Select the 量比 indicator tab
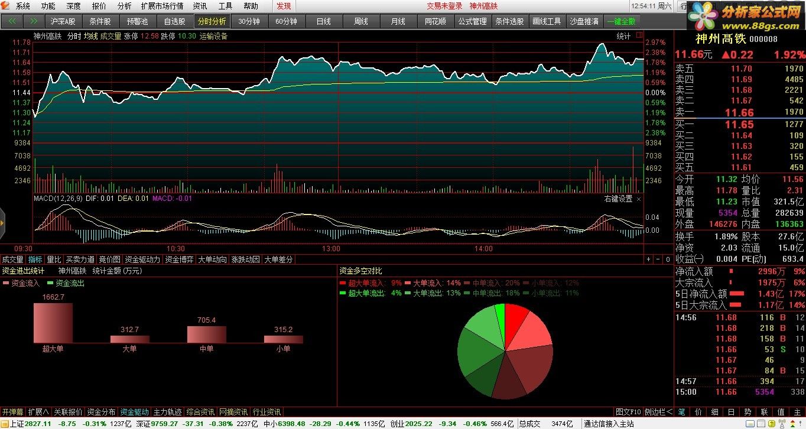Screen dimensions: 806x429 [54, 259]
